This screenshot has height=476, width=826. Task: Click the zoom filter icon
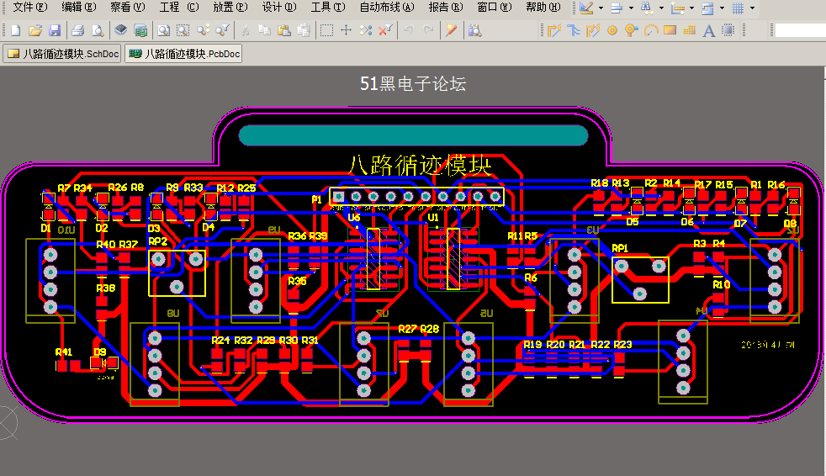click(222, 30)
